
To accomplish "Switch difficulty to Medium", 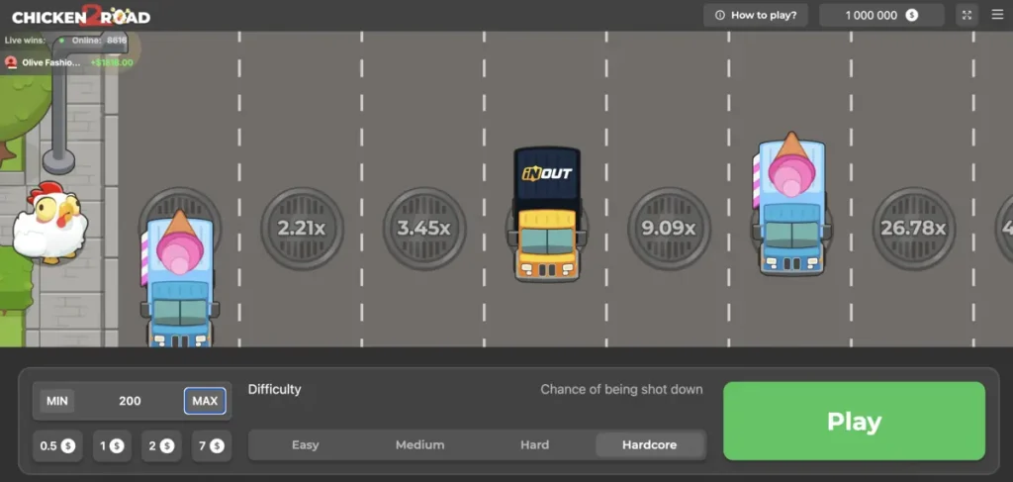I will [419, 445].
